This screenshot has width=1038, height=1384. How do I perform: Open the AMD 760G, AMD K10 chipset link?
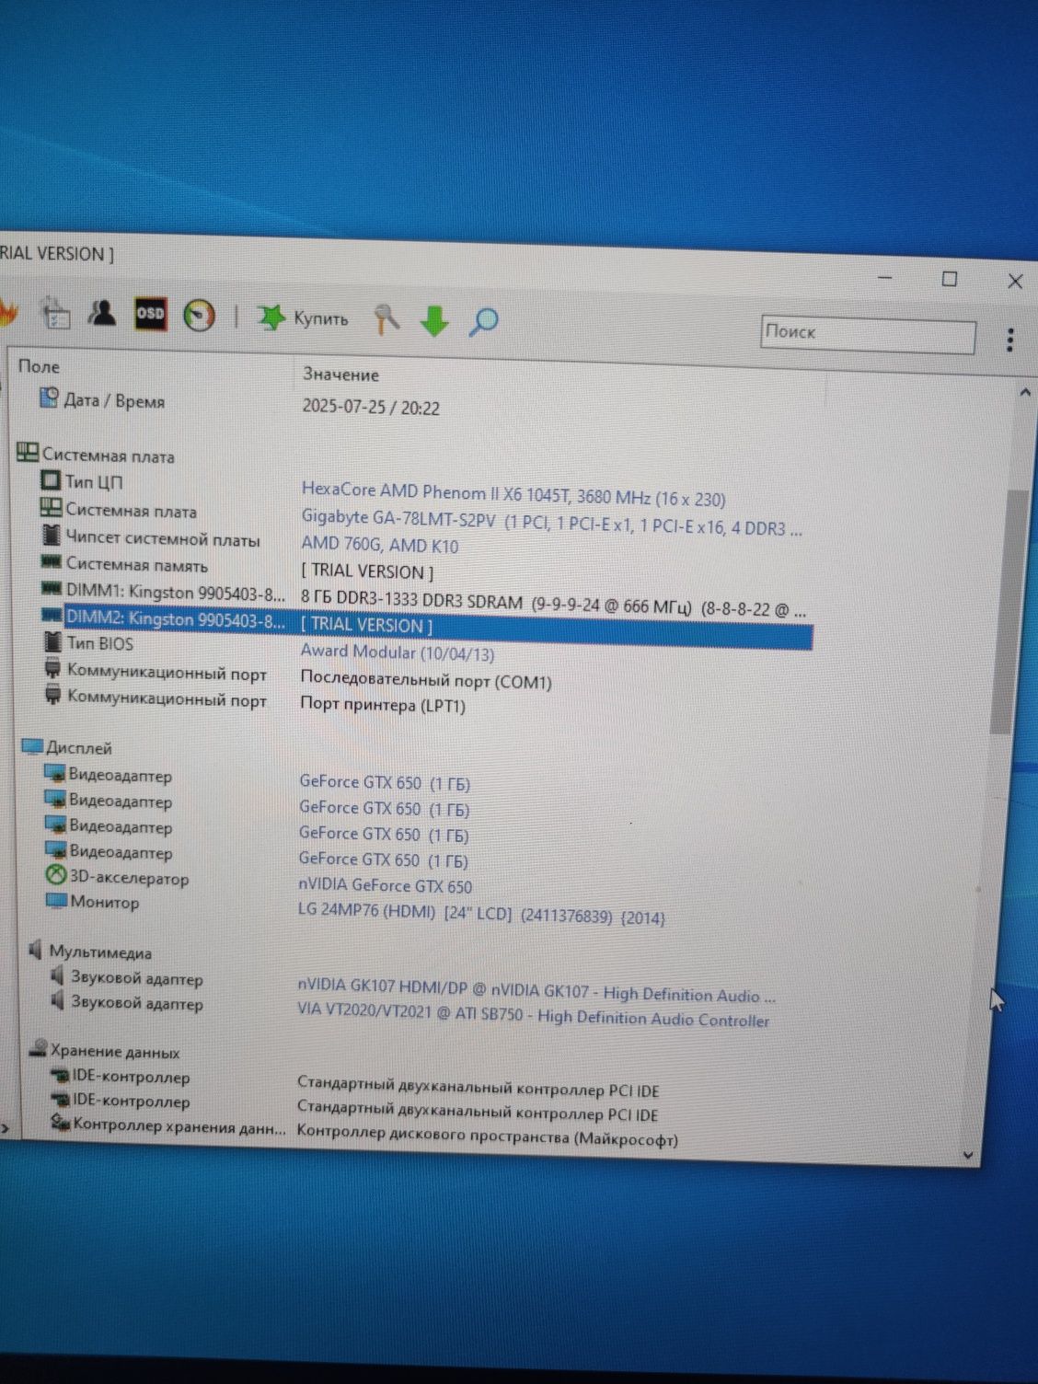pyautogui.click(x=379, y=545)
